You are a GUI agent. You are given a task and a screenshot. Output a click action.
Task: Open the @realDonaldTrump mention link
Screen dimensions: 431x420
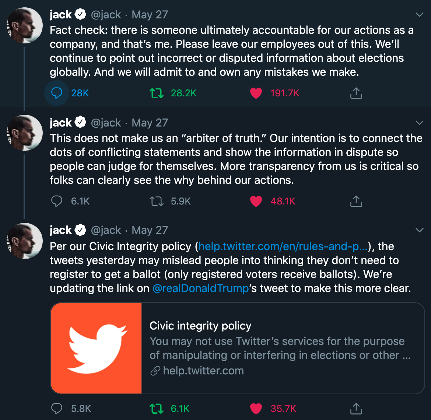pyautogui.click(x=201, y=288)
